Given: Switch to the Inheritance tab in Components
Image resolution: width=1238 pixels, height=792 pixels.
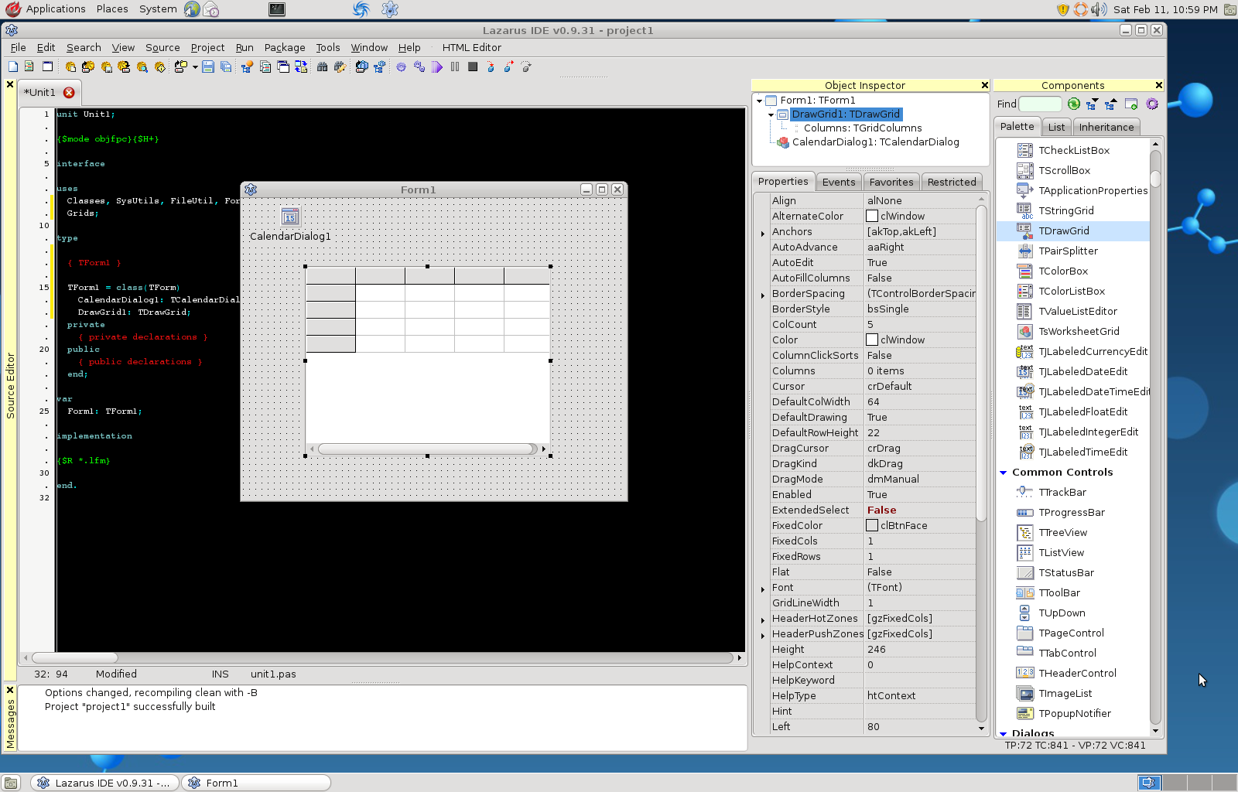Looking at the screenshot, I should tap(1106, 127).
